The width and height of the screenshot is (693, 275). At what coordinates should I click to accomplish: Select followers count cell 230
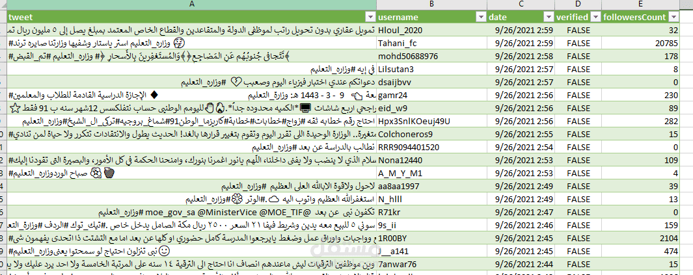click(x=640, y=96)
